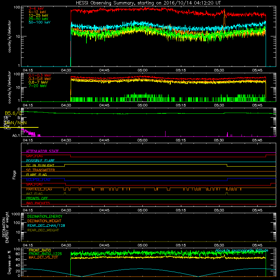
Task: Click the Absolute geomagnetic latitude label
Action: coord(242,250)
